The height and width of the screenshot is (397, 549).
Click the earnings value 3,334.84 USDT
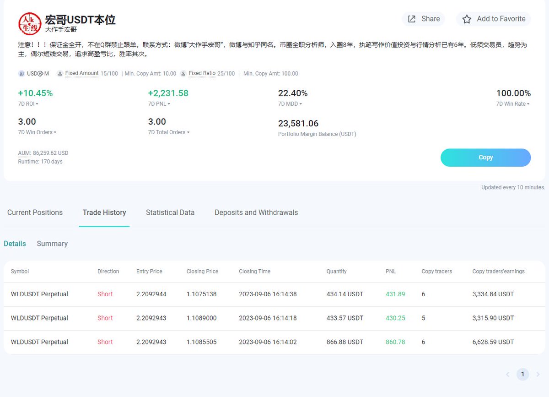pyautogui.click(x=493, y=294)
